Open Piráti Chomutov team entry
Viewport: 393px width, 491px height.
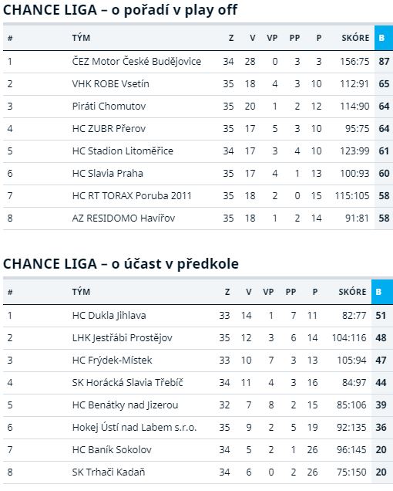point(109,107)
